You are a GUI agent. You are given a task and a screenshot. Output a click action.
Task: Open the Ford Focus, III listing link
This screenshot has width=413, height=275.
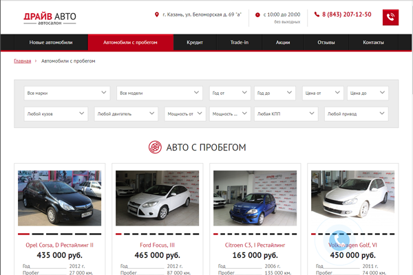click(158, 245)
